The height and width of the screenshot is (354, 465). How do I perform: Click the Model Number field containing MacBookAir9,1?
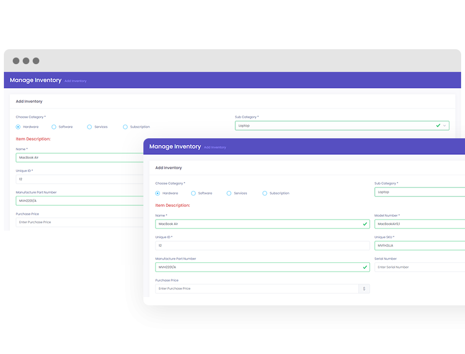click(419, 224)
